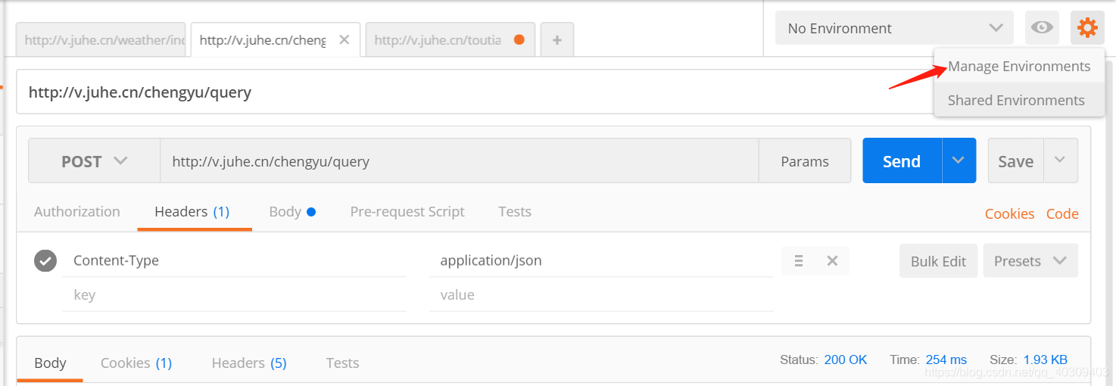Screen dimensions: 1116x386
Task: Switch to the Authorization tab
Action: [x=76, y=212]
